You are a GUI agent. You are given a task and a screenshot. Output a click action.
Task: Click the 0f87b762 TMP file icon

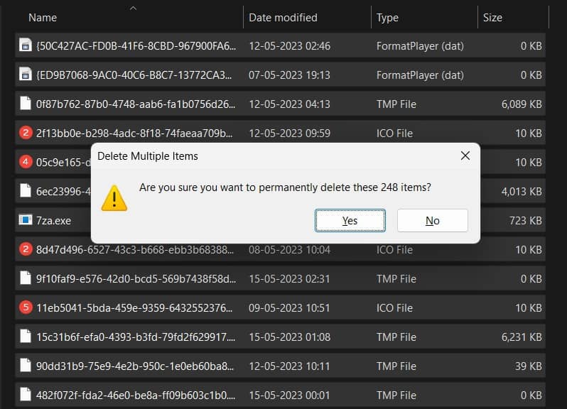(x=26, y=104)
